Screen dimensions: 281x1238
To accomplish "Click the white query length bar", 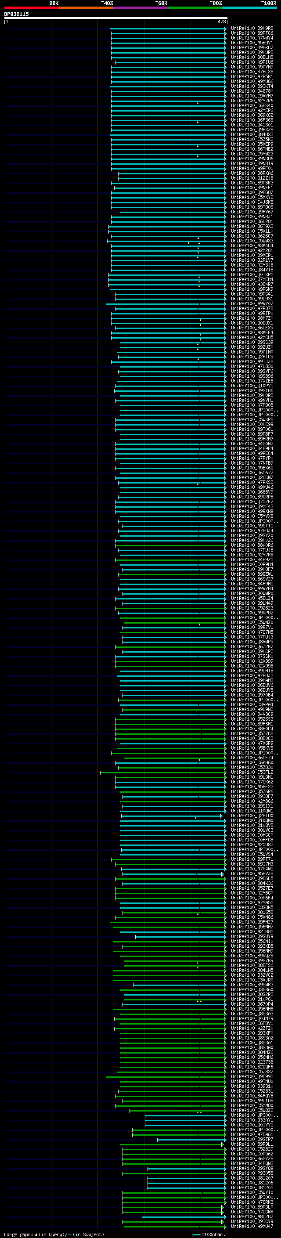I will pyautogui.click(x=116, y=18).
